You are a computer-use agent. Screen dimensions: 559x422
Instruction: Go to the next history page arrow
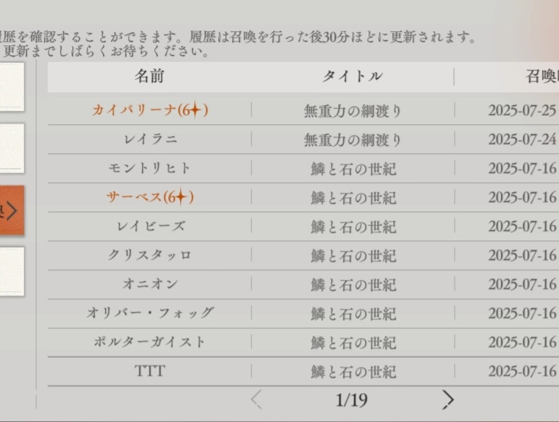click(447, 400)
